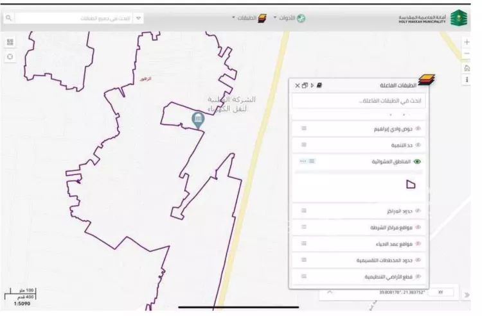The height and width of the screenshot is (316, 482).
Task: Click the search magnifier icon in top bar
Action: click(x=8, y=18)
